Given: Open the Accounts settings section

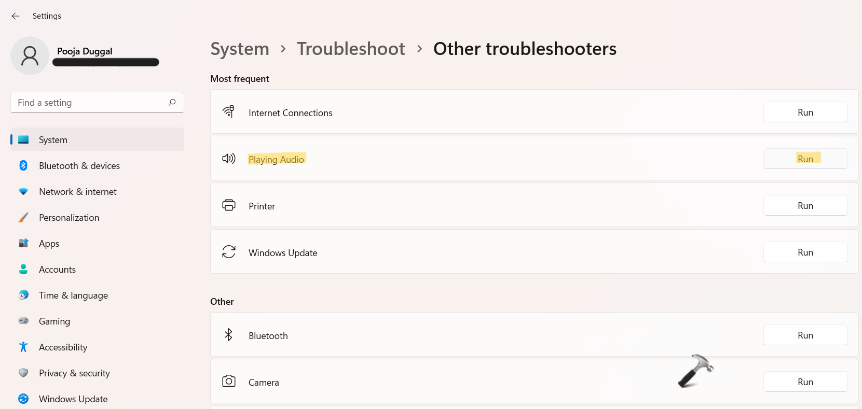Looking at the screenshot, I should pos(57,270).
